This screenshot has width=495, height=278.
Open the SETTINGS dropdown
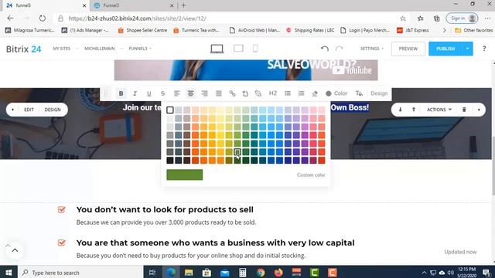(372, 49)
